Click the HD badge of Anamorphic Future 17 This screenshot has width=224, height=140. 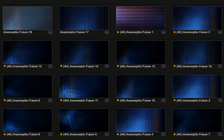click(x=107, y=32)
